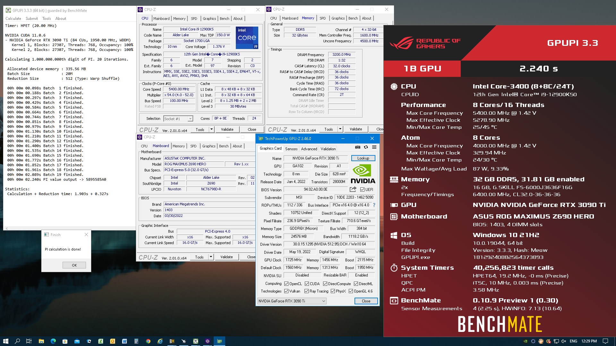616x346 pixels.
Task: Open the notification center icon
Action: (605, 341)
